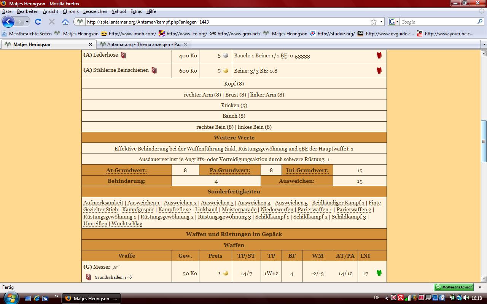This screenshot has height=304, width=487.
Task: Click into the Google search field
Action: point(438,22)
